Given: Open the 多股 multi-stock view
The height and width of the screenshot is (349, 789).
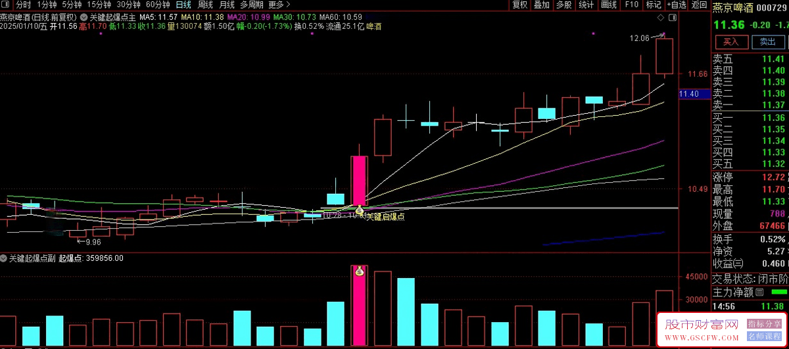Looking at the screenshot, I should (x=564, y=5).
